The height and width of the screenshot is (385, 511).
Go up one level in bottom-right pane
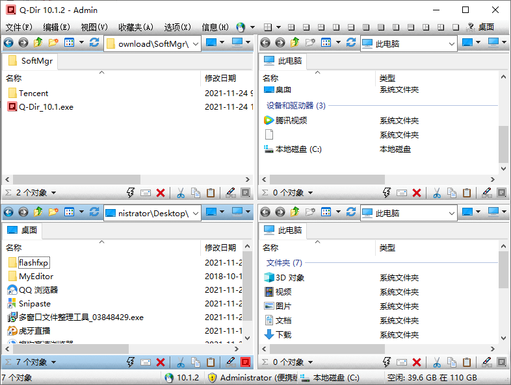(x=295, y=212)
